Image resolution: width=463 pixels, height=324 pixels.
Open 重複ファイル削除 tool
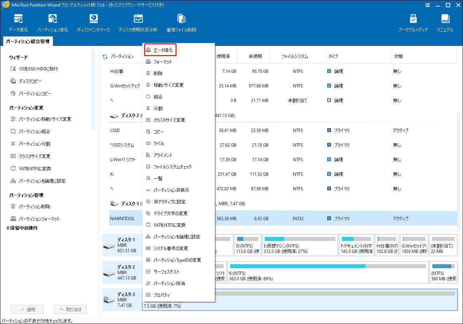[182, 23]
